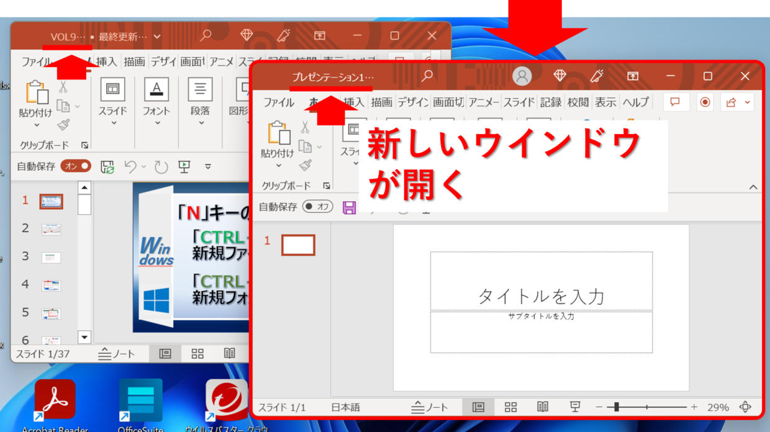Customize quick access toolbar in the VOL9 window
This screenshot has height=432, width=770.
[x=208, y=166]
